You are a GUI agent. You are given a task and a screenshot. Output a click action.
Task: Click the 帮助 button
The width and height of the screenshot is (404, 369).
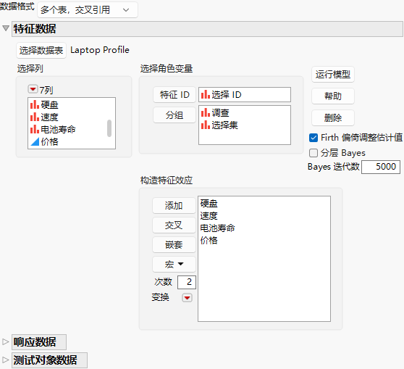[x=332, y=96]
